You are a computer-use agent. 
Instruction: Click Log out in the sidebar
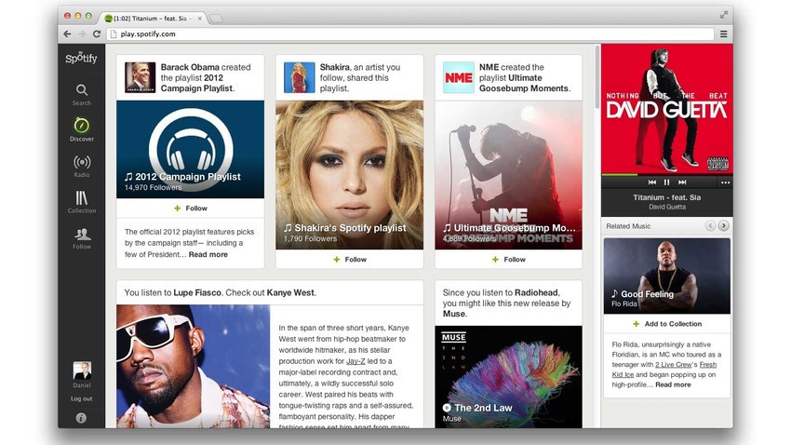pyautogui.click(x=81, y=398)
